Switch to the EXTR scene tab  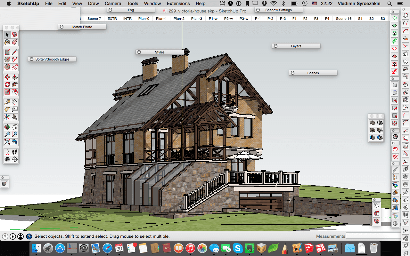click(112, 19)
